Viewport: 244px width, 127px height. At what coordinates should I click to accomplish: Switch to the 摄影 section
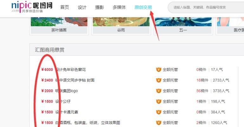100,7
